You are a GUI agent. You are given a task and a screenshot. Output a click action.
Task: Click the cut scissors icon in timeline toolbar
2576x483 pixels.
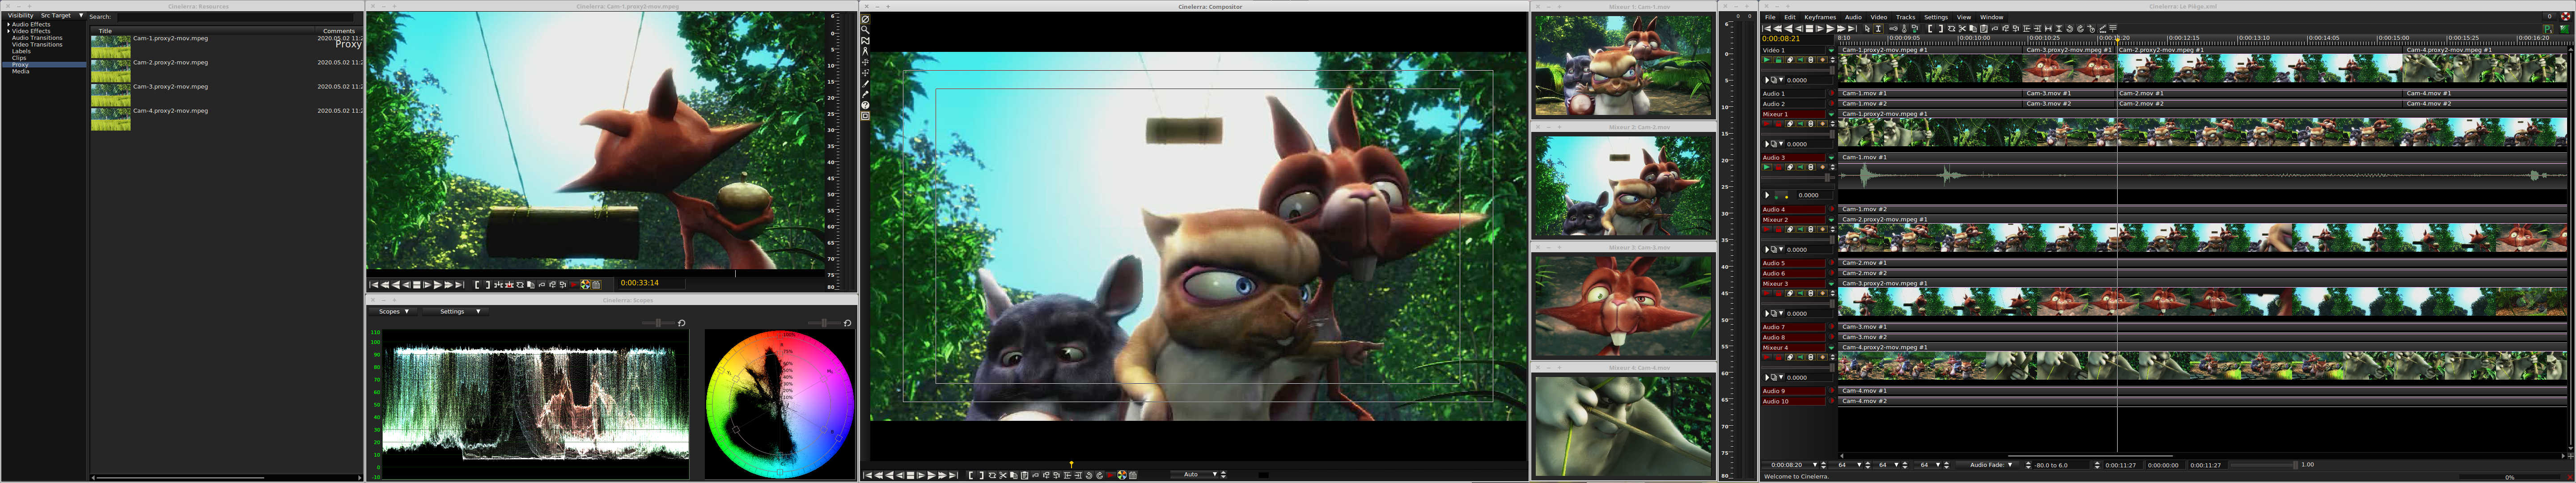[1963, 28]
